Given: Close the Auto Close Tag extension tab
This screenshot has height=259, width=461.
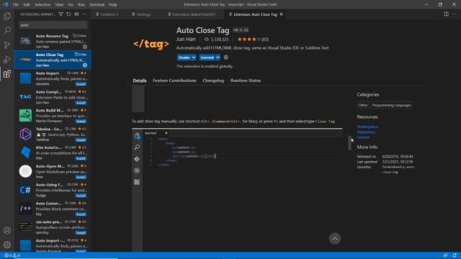Looking at the screenshot, I should (282, 14).
